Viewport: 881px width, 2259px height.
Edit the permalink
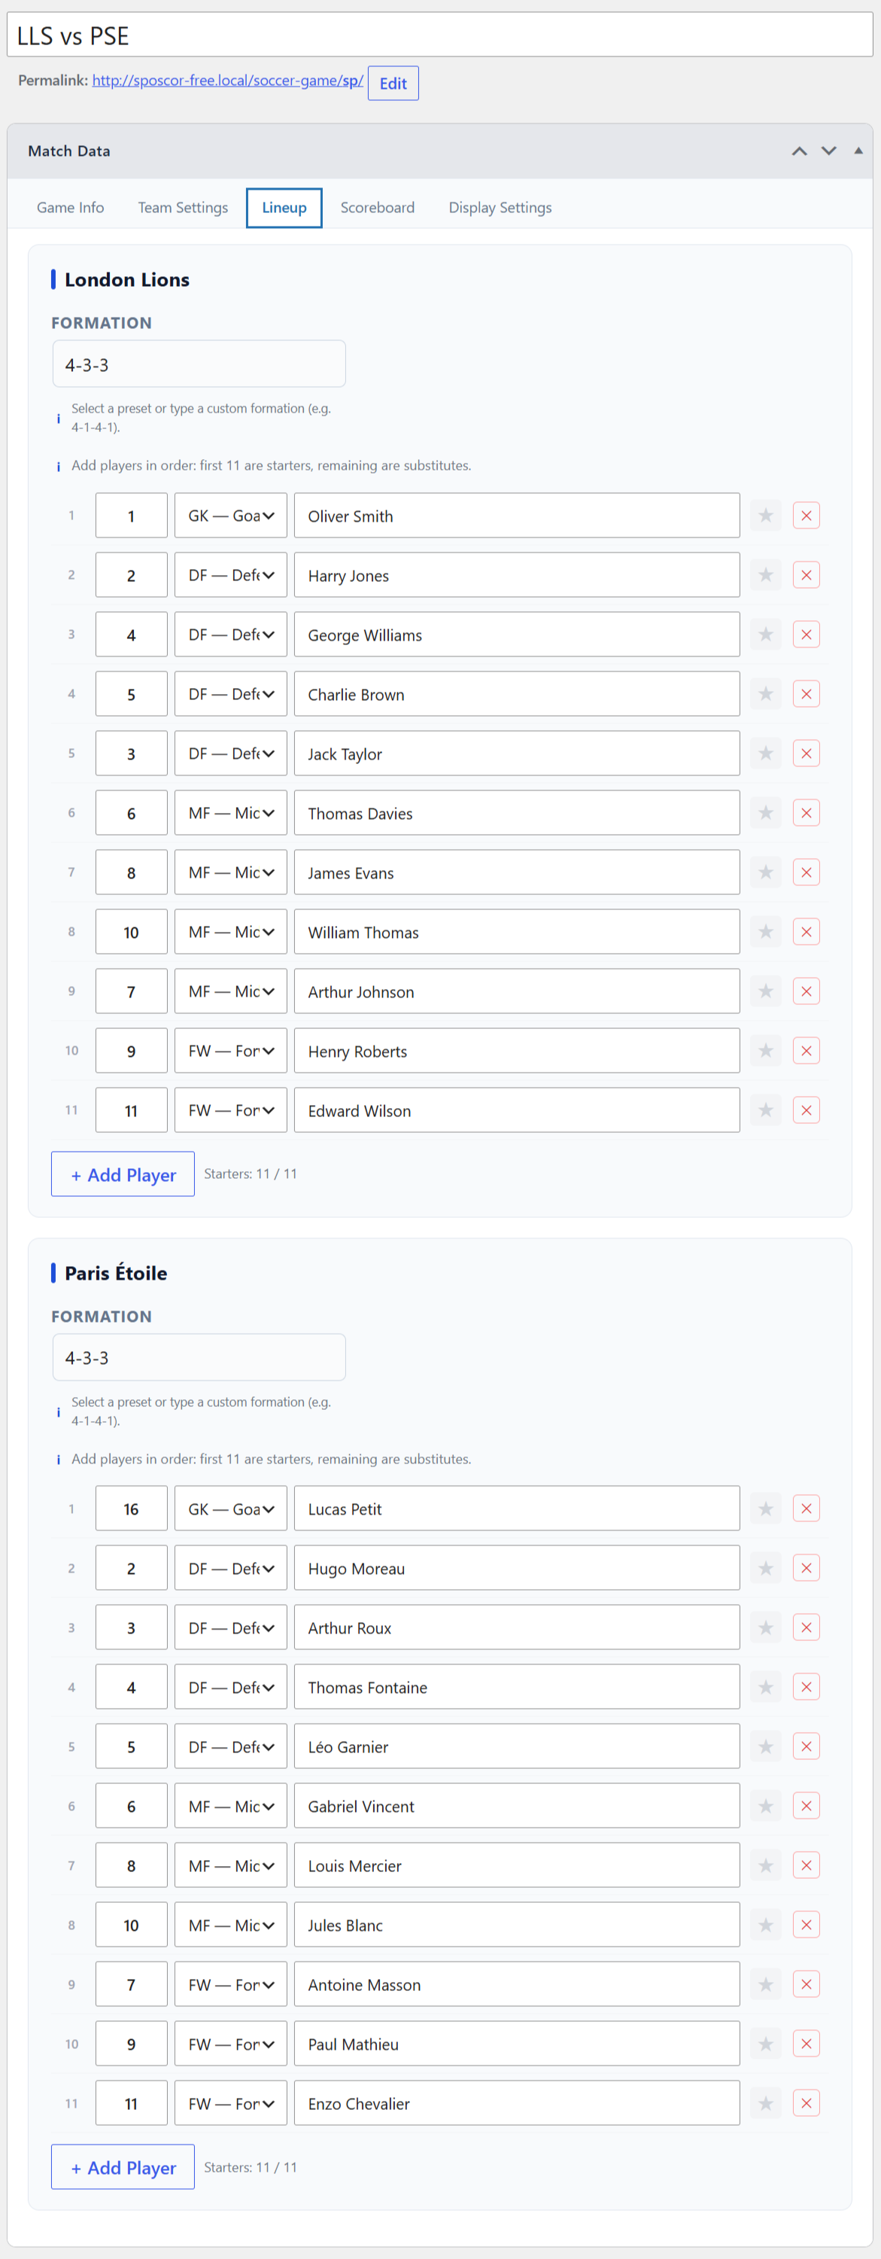[x=393, y=84]
